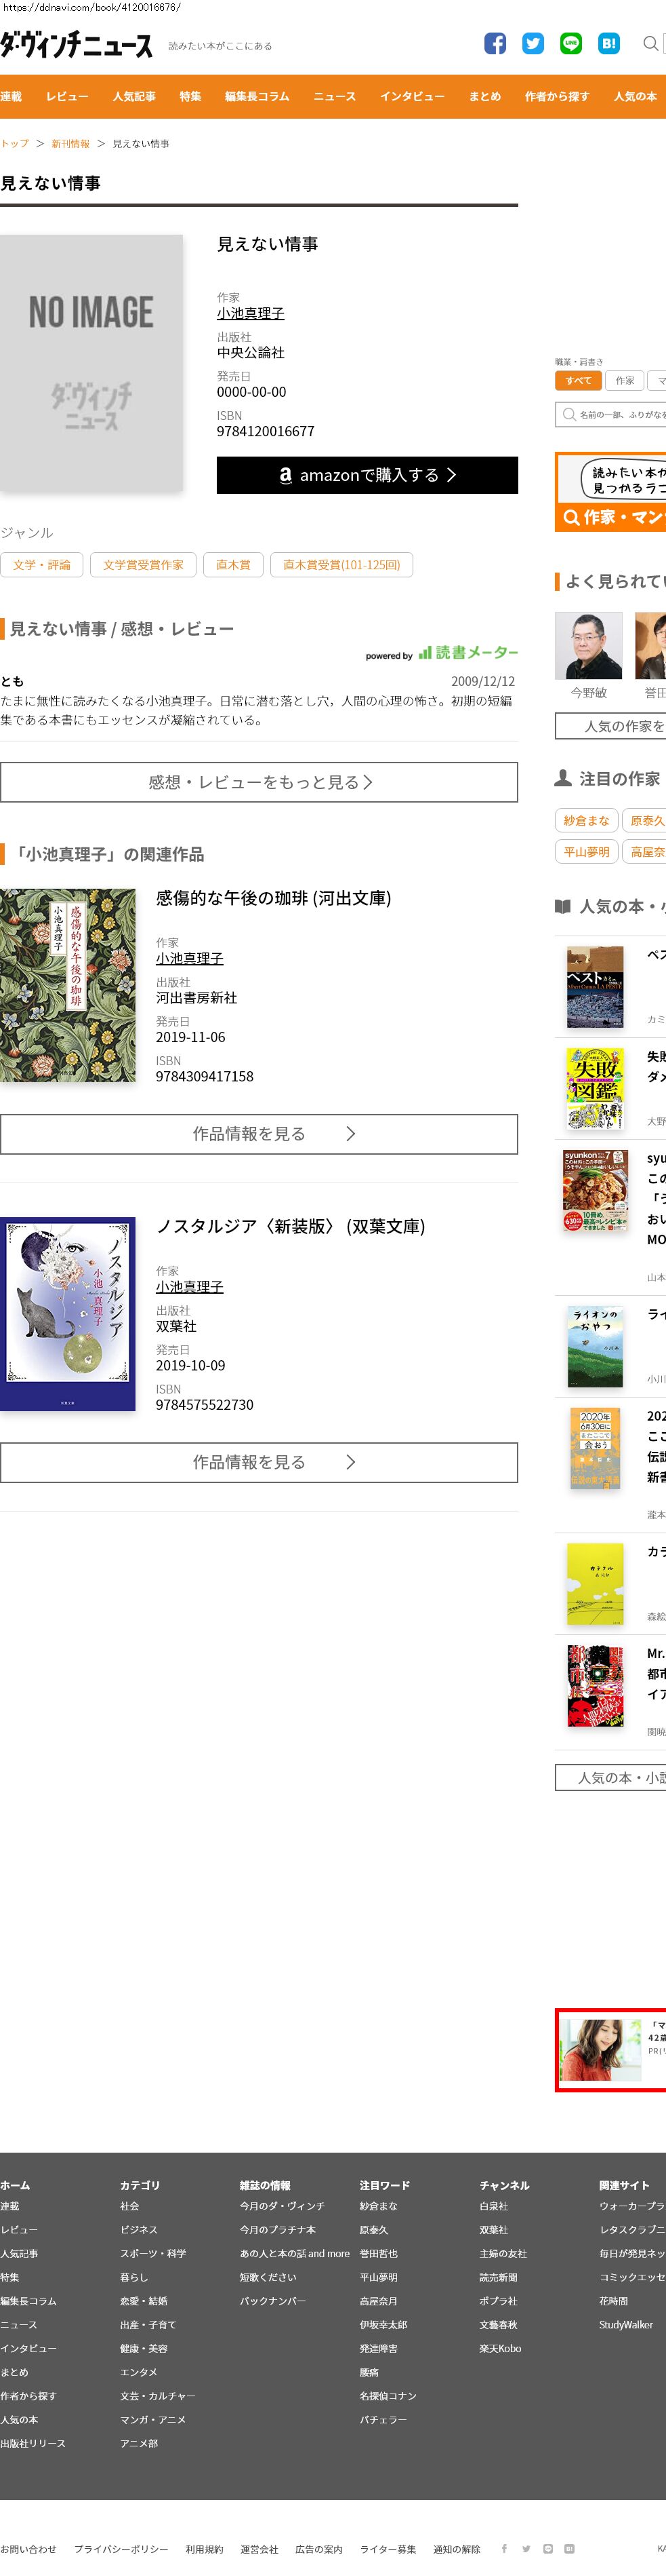Image resolution: width=666 pixels, height=2576 pixels.
Task: Click the Hatena bookmark B! icon
Action: 609,43
